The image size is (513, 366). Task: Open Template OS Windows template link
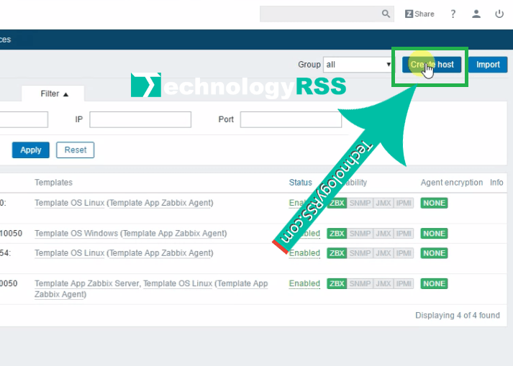pos(76,234)
